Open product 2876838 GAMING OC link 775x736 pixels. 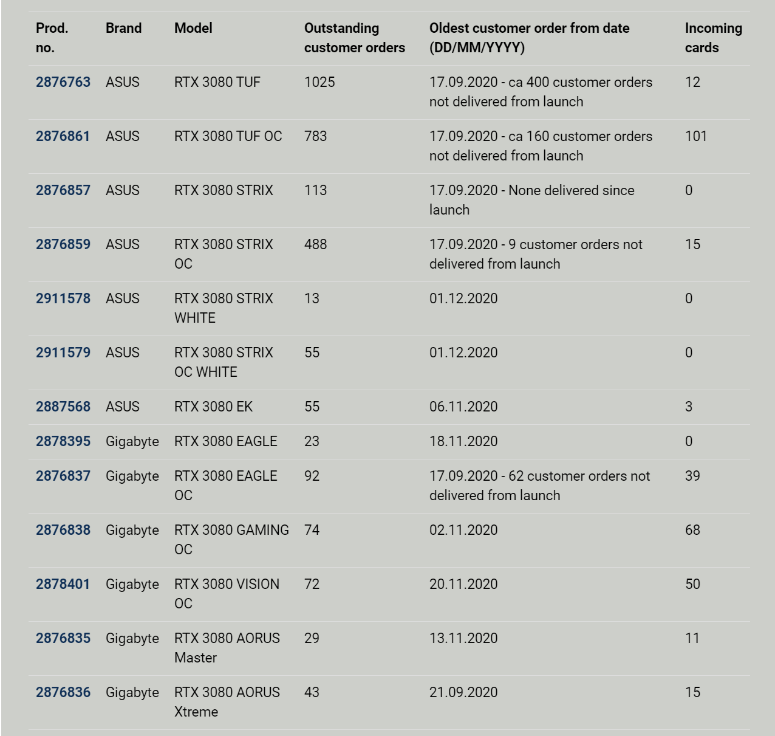63,530
